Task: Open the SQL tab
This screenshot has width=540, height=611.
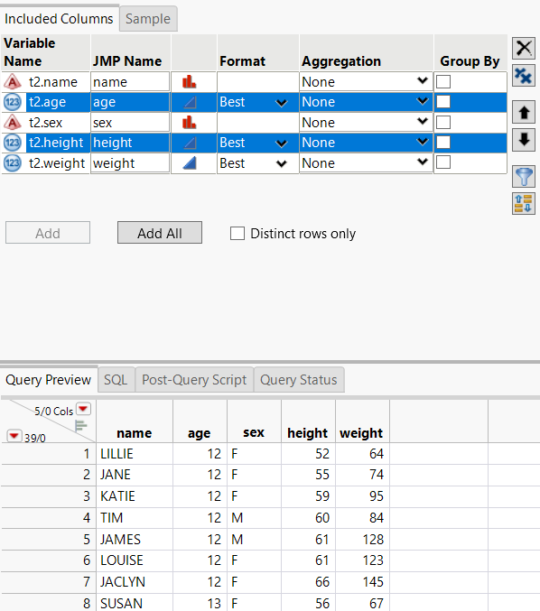Action: click(x=116, y=380)
